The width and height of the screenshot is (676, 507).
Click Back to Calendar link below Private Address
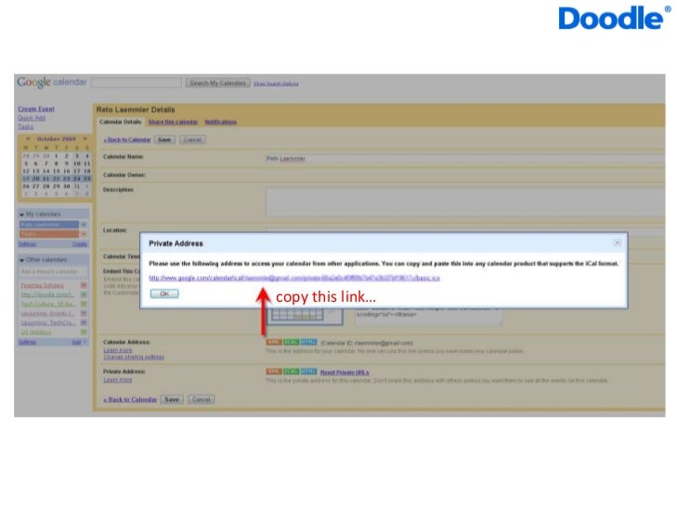tap(130, 399)
